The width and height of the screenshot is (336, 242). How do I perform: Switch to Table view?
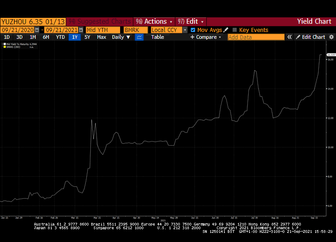157,37
